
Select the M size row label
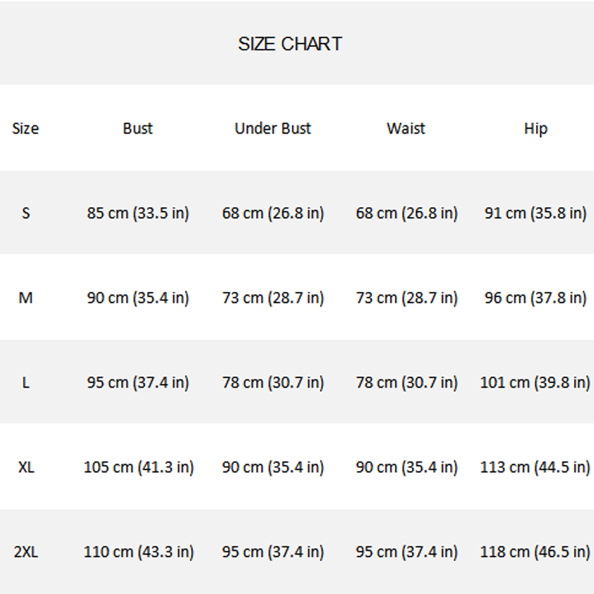pyautogui.click(x=26, y=298)
